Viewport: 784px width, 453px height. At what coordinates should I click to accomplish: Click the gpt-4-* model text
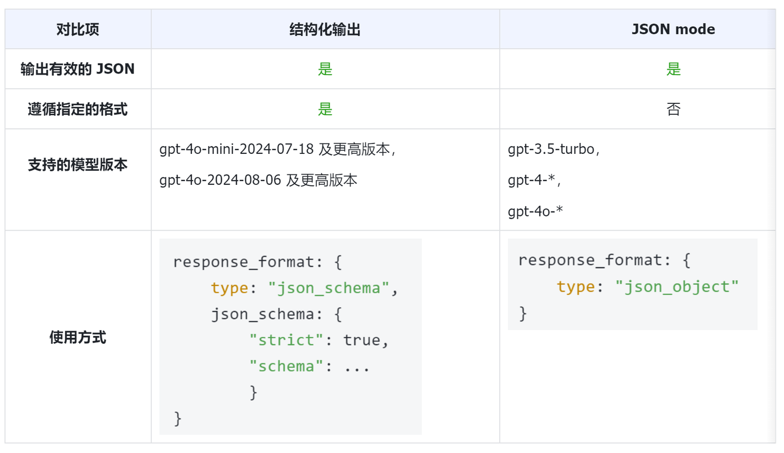click(x=532, y=180)
